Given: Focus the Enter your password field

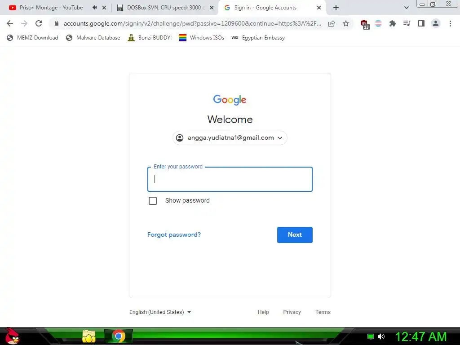Looking at the screenshot, I should pyautogui.click(x=230, y=179).
